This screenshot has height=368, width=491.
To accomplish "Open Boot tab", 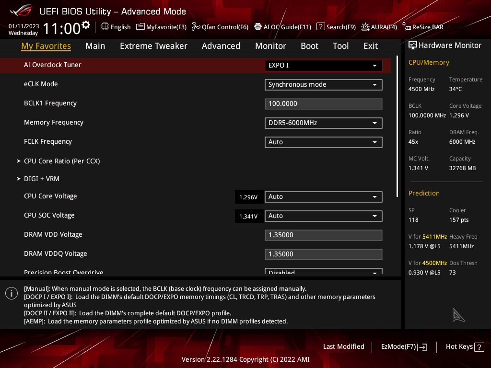I will (x=309, y=46).
